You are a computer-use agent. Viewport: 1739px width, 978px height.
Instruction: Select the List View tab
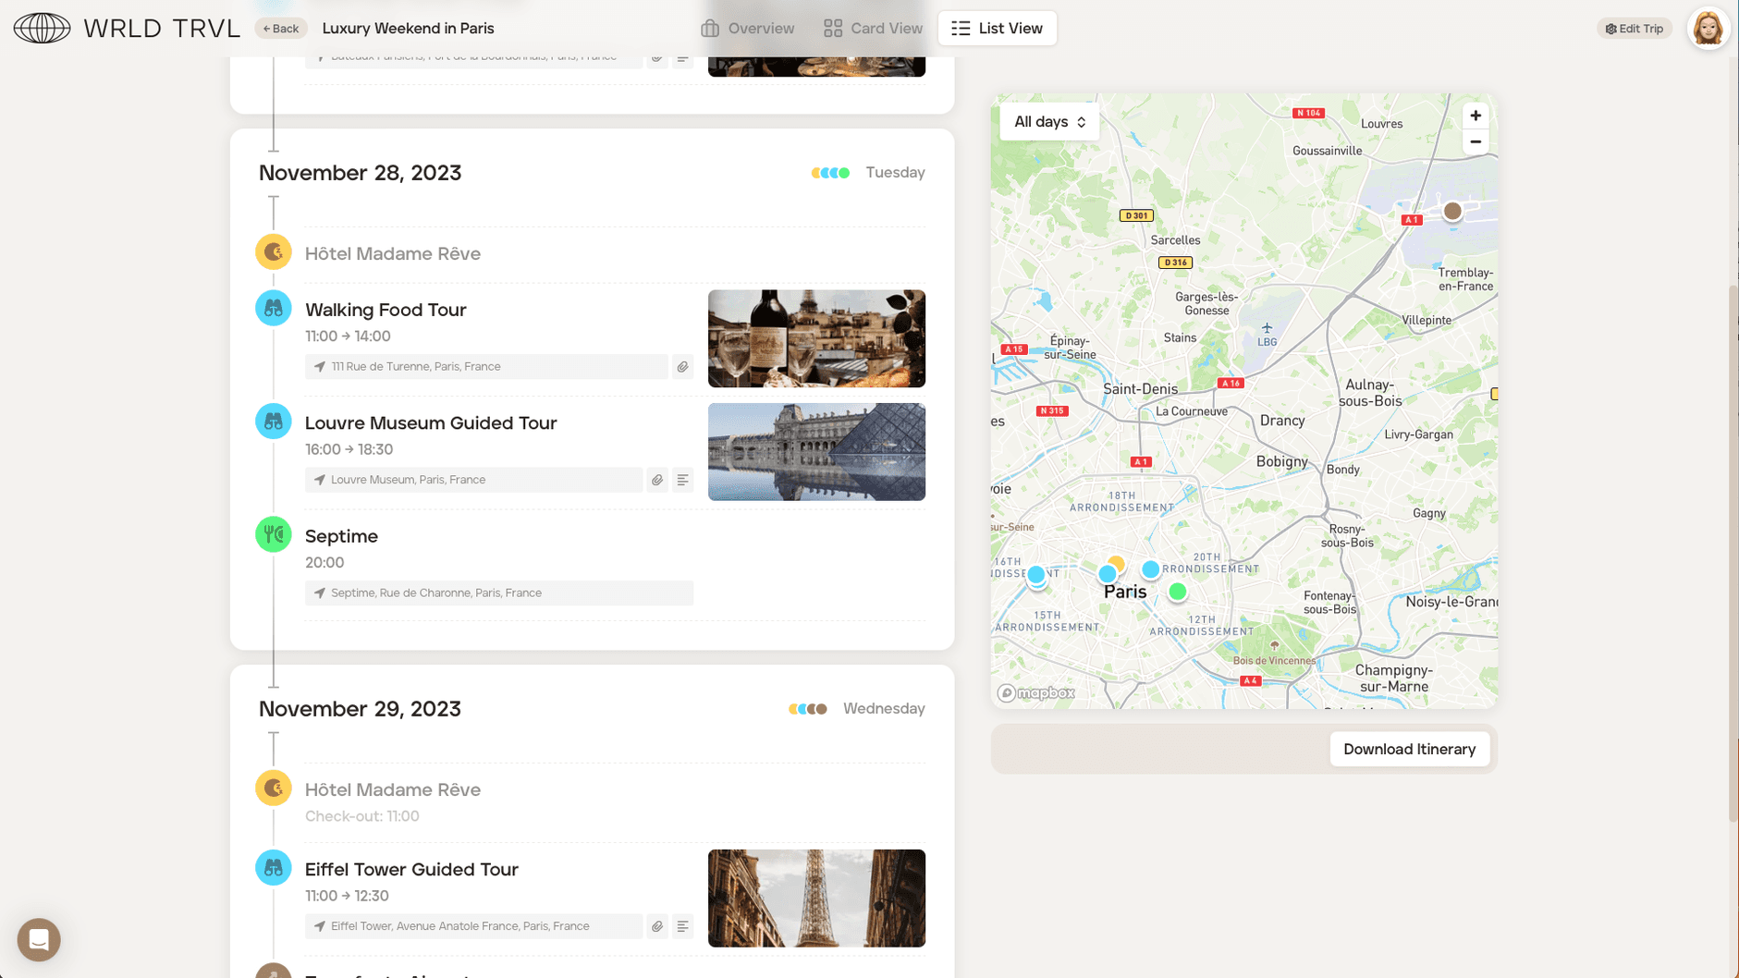[997, 29]
